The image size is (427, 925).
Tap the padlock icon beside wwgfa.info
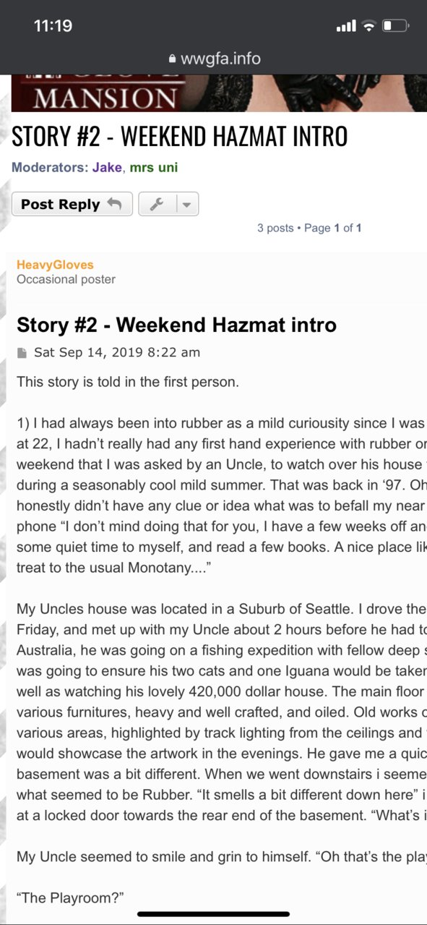171,59
